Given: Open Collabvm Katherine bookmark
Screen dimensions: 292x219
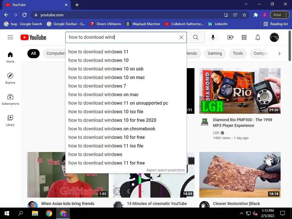Looking at the screenshot, I should [184, 24].
